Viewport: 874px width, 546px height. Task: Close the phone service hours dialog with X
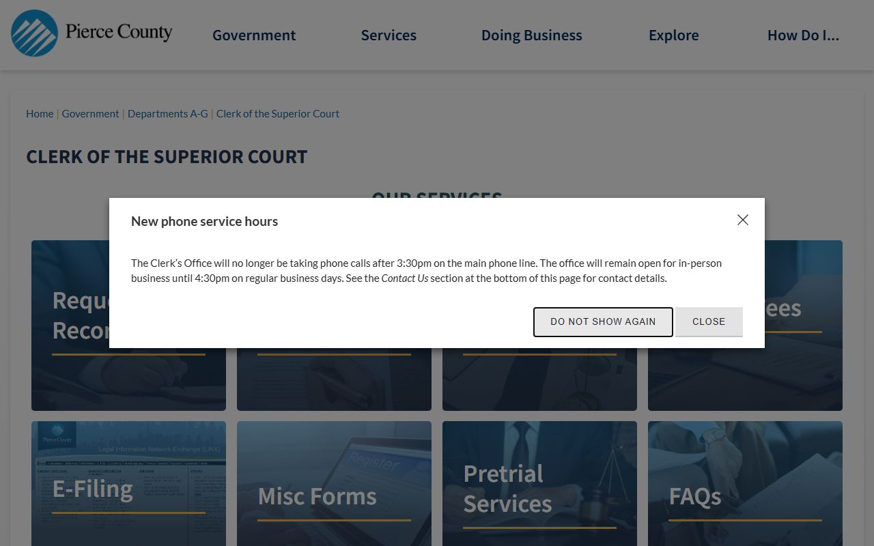coord(743,220)
